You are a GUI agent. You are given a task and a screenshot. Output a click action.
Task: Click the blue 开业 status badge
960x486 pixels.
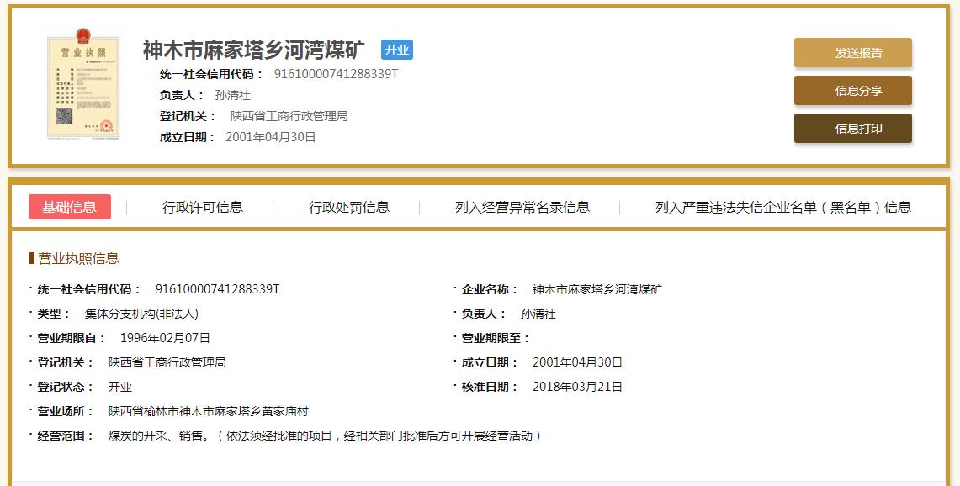click(396, 50)
